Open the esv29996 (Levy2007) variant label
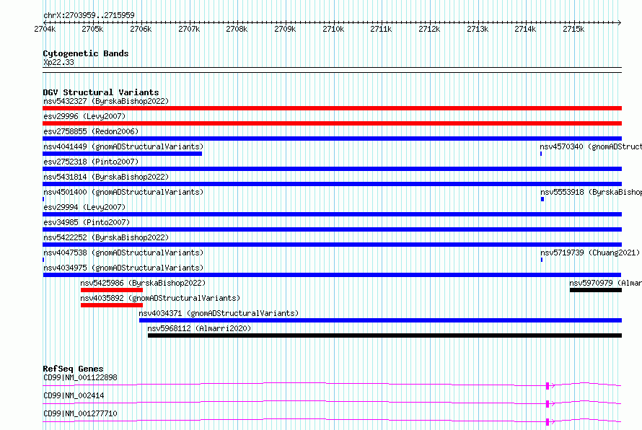The width and height of the screenshot is (642, 430). point(84,116)
